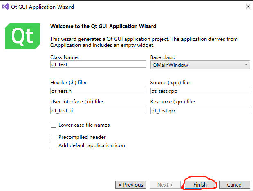Click the green Qt logo

pos(22,36)
